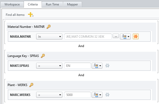
Task: Open the "=" operator dropdown for MARC.WERKS
Action: point(49,95)
